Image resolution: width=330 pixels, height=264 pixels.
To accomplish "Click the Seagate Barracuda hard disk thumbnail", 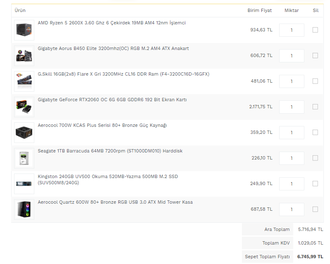I will 24,158.
